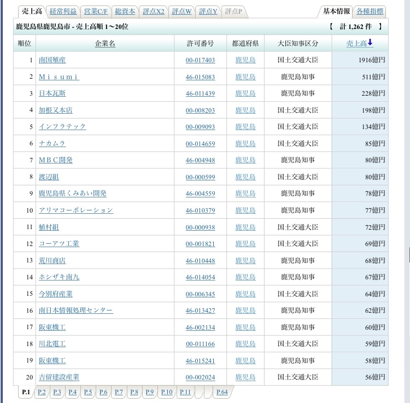Open permit number 00-000599
The width and height of the screenshot is (410, 403).
click(x=200, y=177)
